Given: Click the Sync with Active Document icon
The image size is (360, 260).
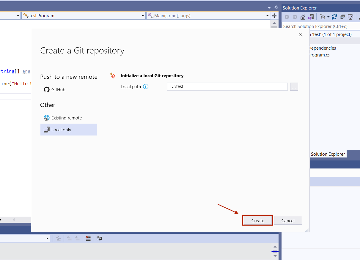Looking at the screenshot, I should pyautogui.click(x=334, y=17).
